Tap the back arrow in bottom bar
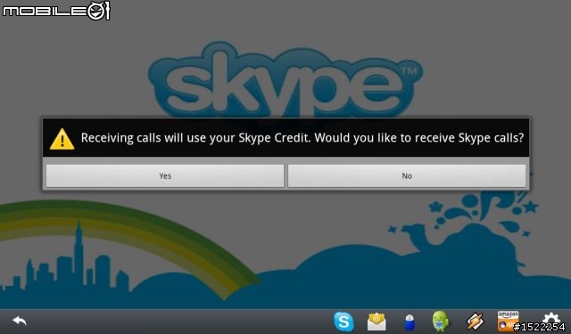 point(20,322)
